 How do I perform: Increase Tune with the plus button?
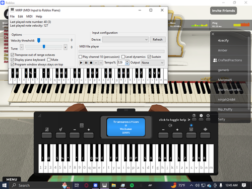tap(66, 47)
